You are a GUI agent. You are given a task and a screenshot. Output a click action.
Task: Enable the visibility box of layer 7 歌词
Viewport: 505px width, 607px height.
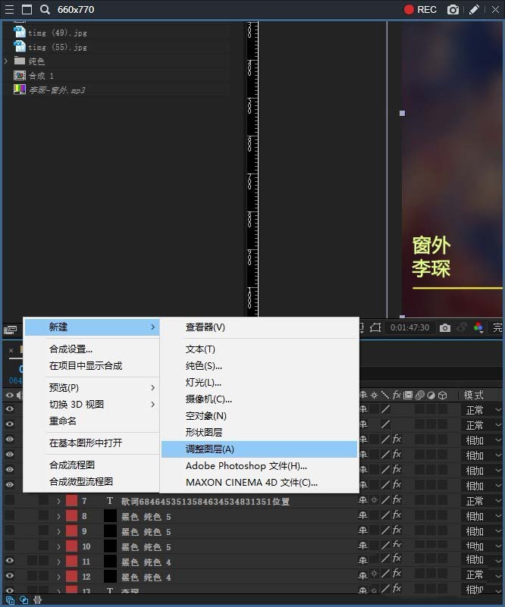point(10,500)
